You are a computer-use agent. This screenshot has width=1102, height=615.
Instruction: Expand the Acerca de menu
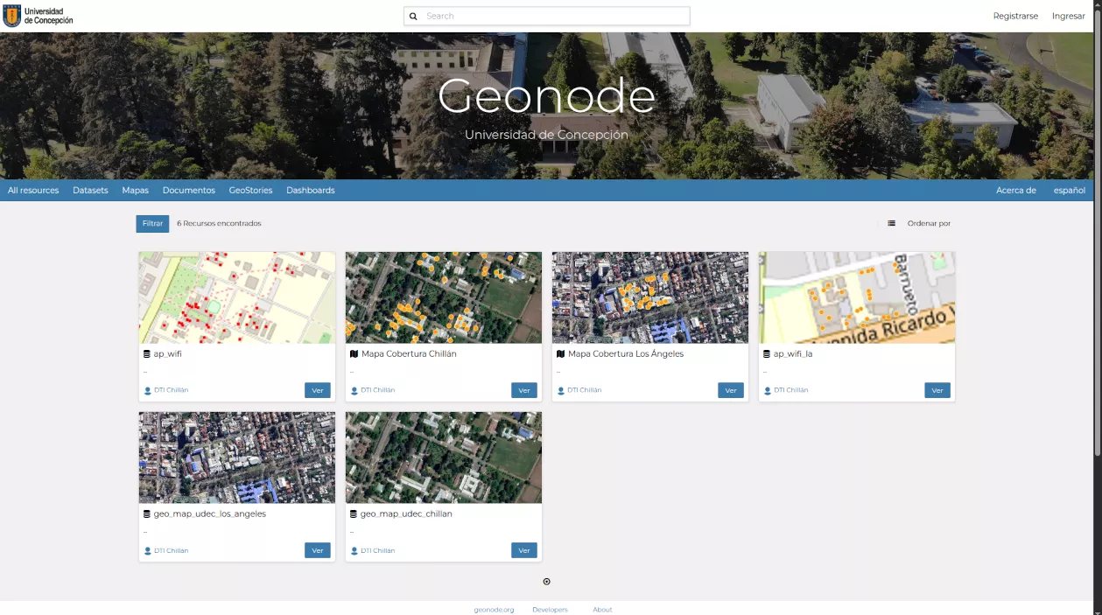click(x=1015, y=191)
